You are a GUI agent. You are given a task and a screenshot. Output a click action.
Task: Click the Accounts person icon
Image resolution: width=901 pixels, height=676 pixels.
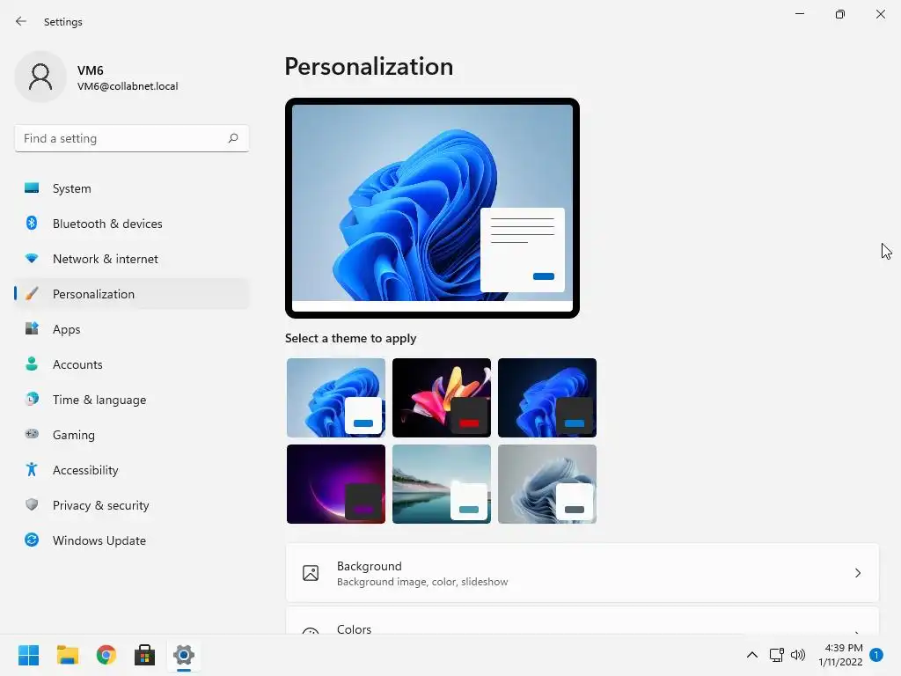click(x=32, y=364)
